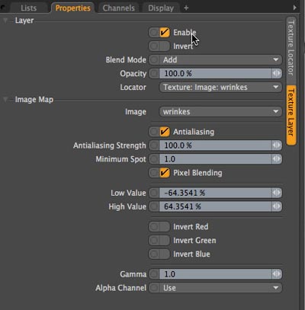Click keyframe circle next to Low Value
305x310 pixels.
pos(154,193)
